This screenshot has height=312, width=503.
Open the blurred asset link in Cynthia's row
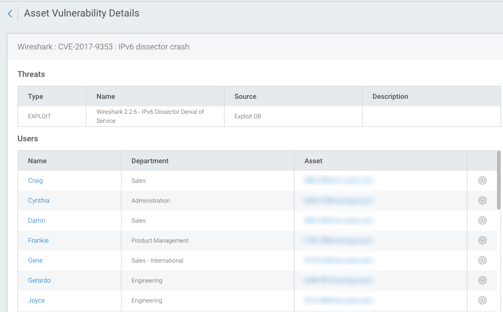pos(338,201)
